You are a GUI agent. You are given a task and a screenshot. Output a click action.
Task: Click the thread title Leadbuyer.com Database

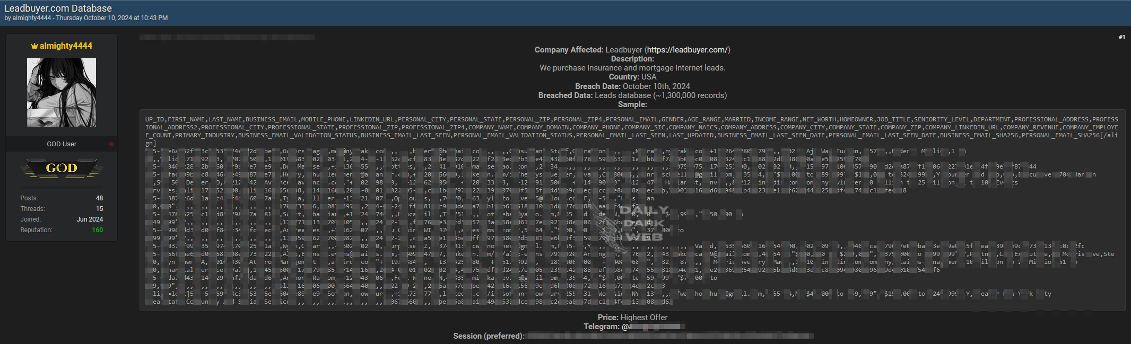click(58, 8)
